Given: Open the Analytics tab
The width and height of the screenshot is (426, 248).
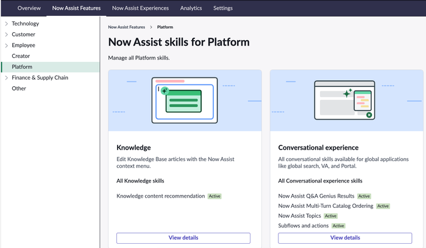Looking at the screenshot, I should 191,8.
